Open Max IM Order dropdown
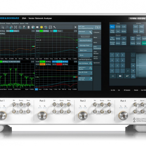This screenshot has width=146, height=146. (x=85, y=73)
